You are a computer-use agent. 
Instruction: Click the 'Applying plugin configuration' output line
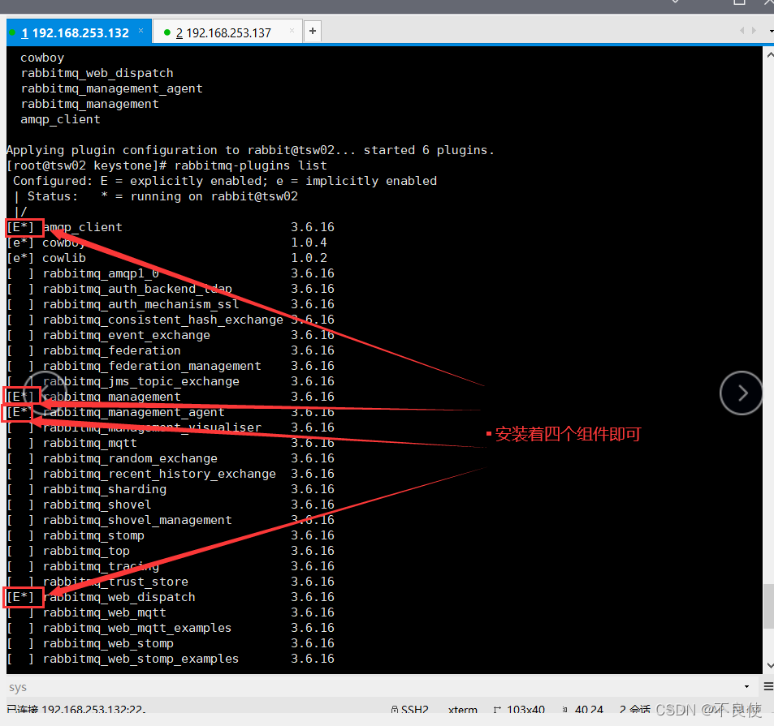click(x=250, y=150)
